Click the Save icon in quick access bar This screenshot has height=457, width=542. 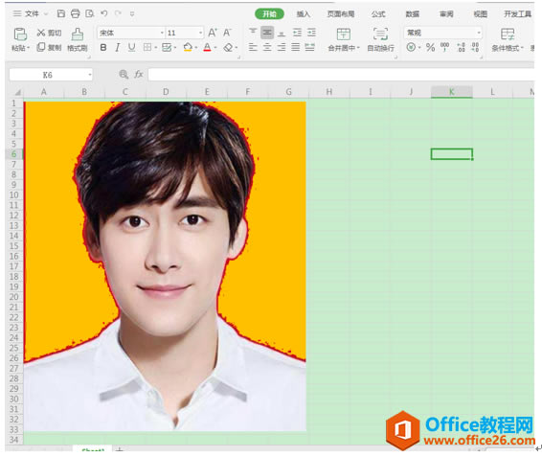pos(61,13)
